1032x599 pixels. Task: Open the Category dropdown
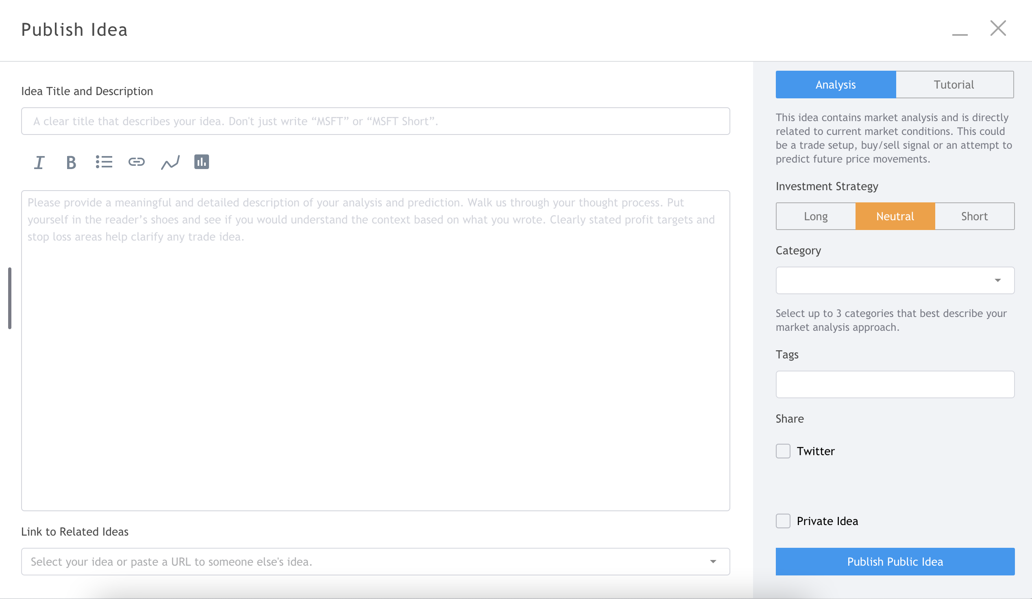(x=895, y=280)
